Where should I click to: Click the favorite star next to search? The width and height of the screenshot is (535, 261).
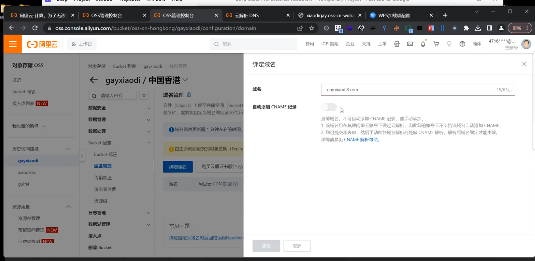[144, 96]
